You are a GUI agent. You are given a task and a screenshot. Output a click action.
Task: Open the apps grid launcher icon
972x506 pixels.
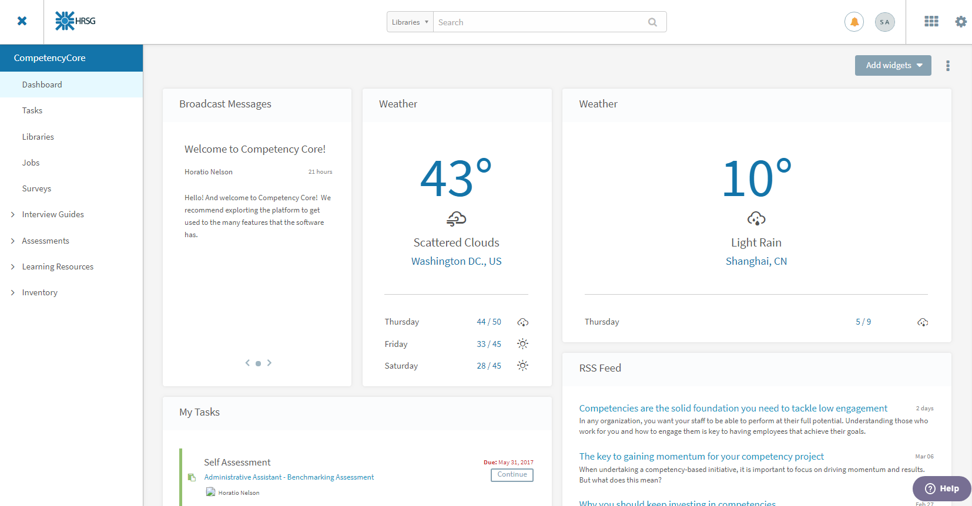[931, 22]
